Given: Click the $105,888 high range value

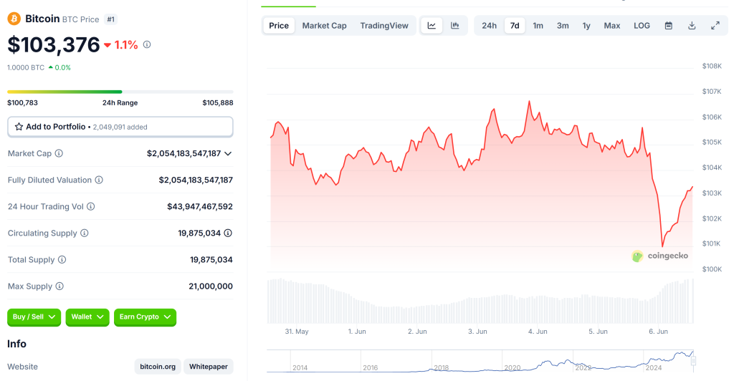Looking at the screenshot, I should [218, 103].
